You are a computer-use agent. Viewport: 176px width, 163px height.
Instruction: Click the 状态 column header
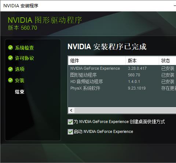tap(168, 61)
